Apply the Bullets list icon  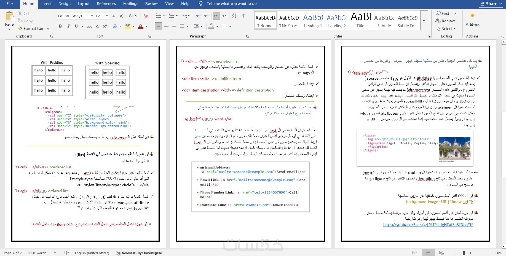coord(158,16)
